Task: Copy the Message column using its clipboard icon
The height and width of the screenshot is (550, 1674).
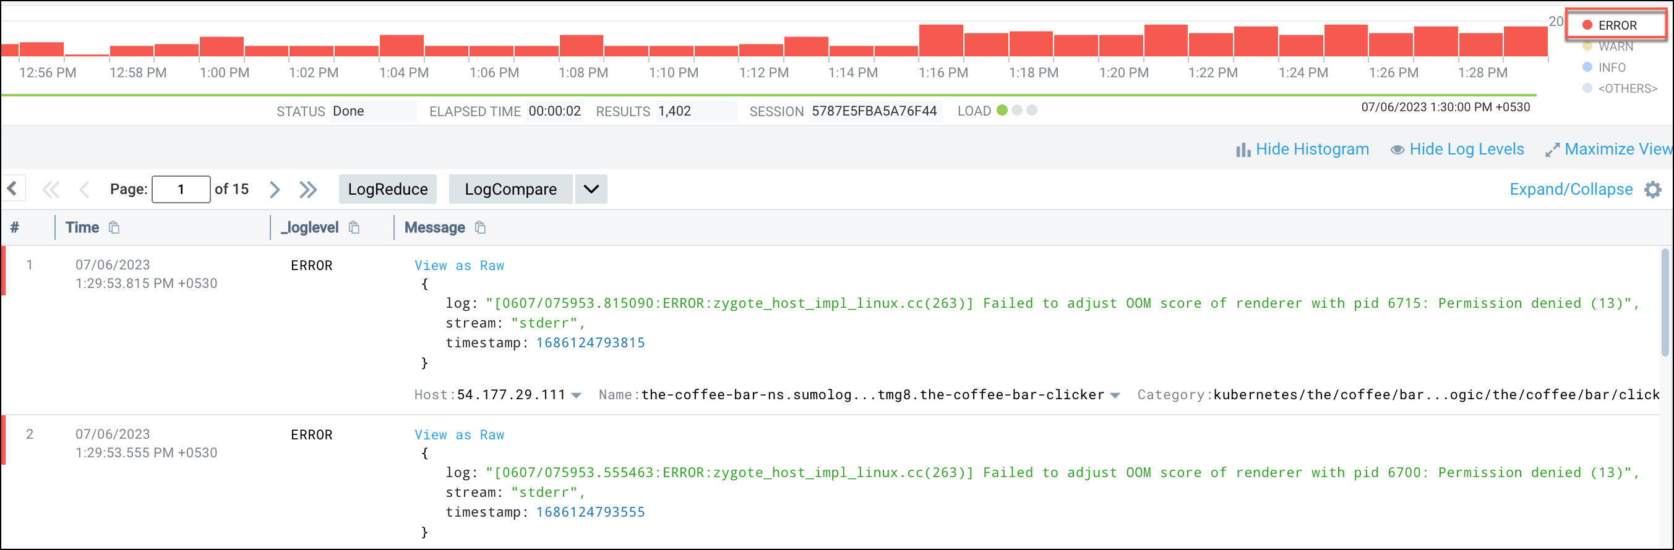Action: (x=480, y=227)
